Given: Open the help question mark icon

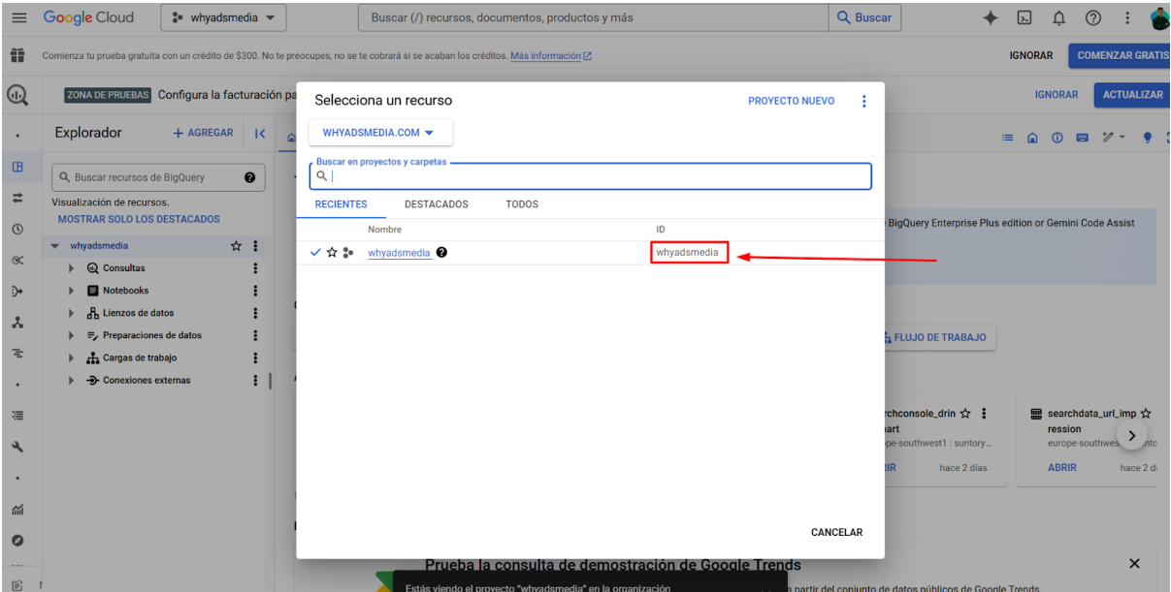Looking at the screenshot, I should [1092, 17].
